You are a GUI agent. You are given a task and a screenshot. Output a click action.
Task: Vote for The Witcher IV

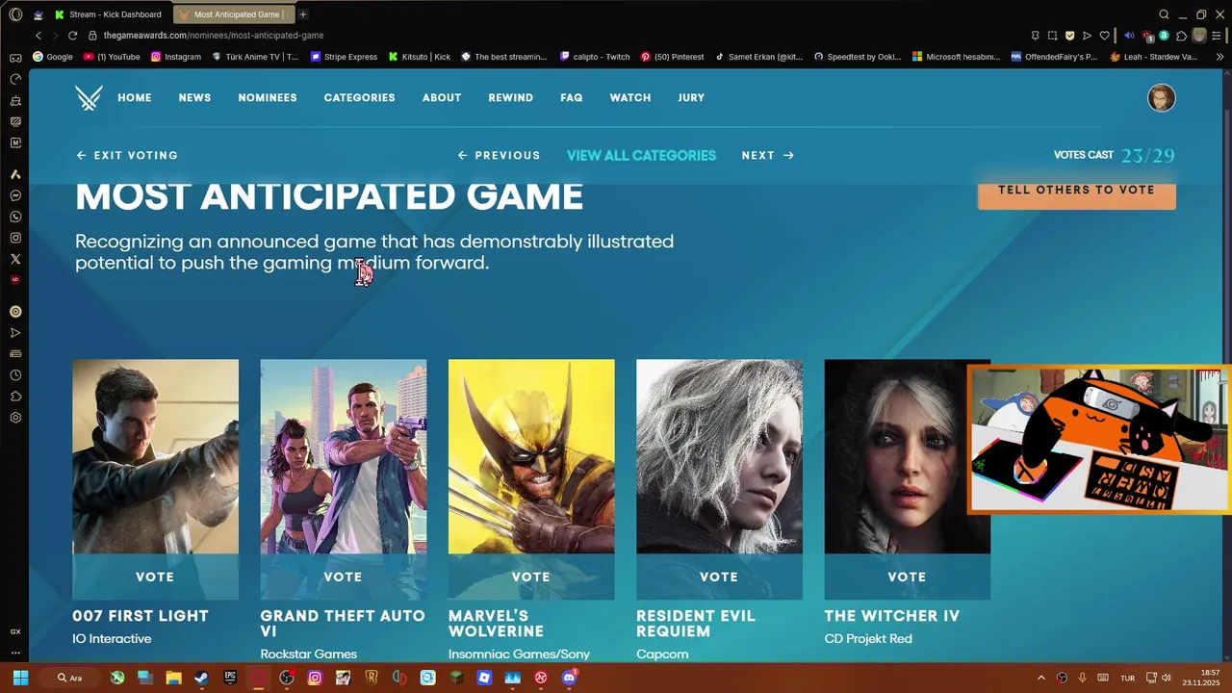tap(907, 577)
